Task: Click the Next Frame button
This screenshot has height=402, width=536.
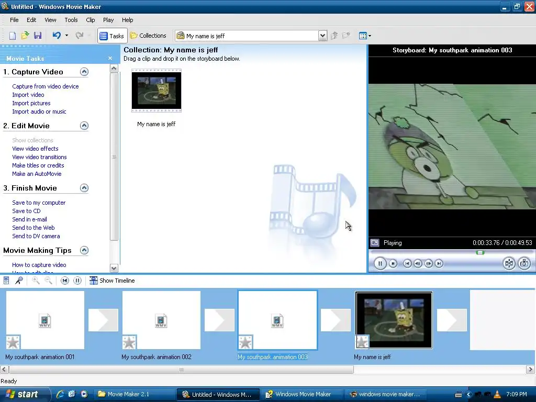Action: point(428,264)
